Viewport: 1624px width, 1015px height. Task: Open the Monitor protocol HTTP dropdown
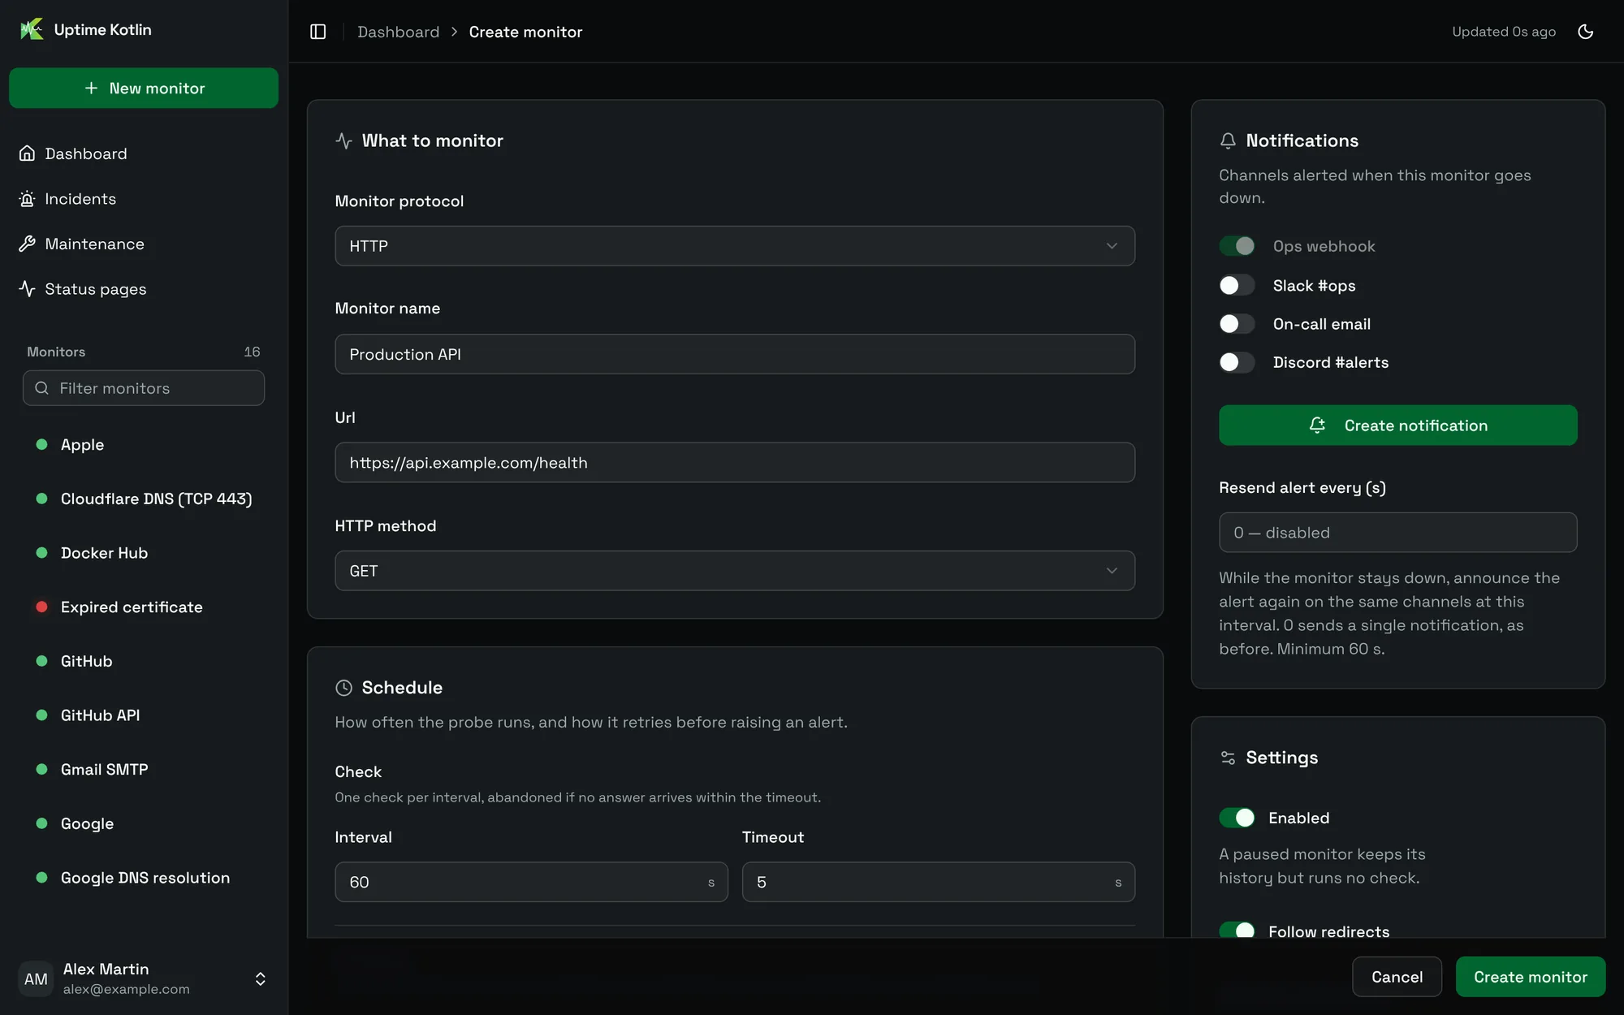tap(735, 246)
